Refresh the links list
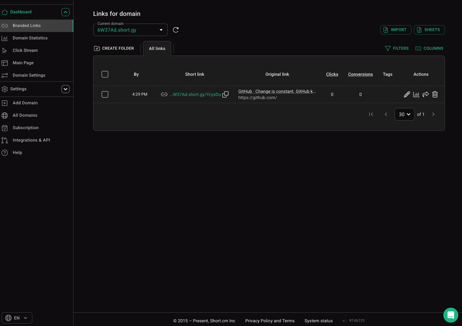Viewport: 462px width, 326px height. pos(176,29)
